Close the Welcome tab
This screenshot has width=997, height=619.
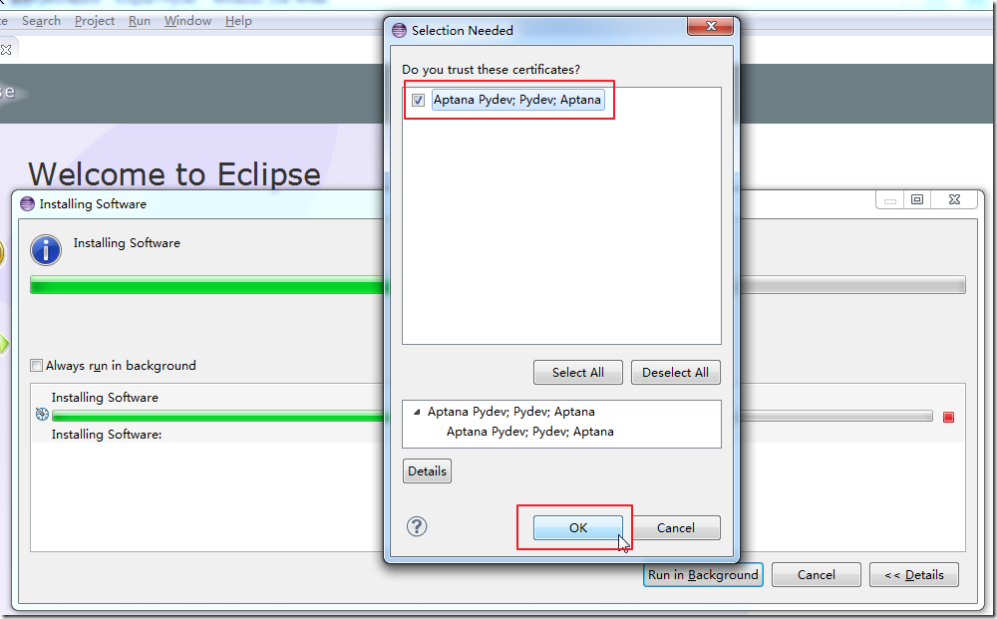pos(6,50)
